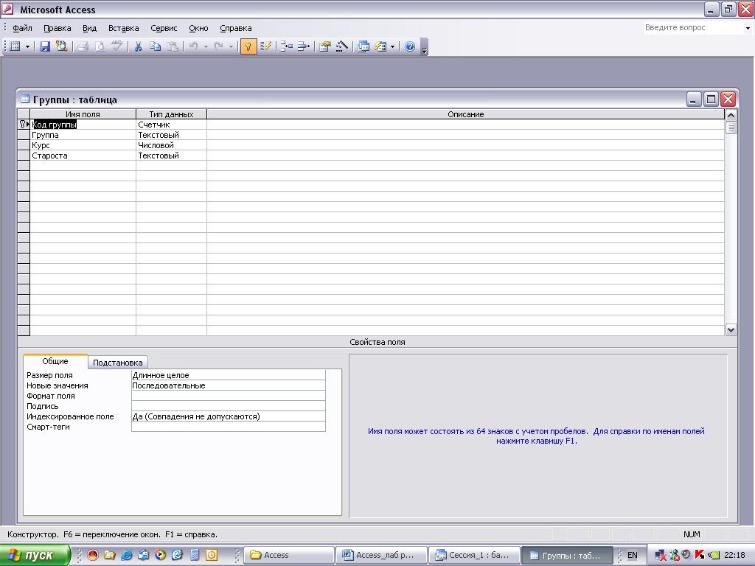755x566 pixels.
Task: Click the empty Формат поля property box
Action: [229, 396]
